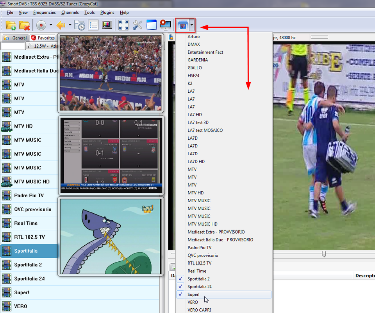Select LA7 test 3D in dropdown
Screen dimensions: 375x313
click(x=223, y=122)
